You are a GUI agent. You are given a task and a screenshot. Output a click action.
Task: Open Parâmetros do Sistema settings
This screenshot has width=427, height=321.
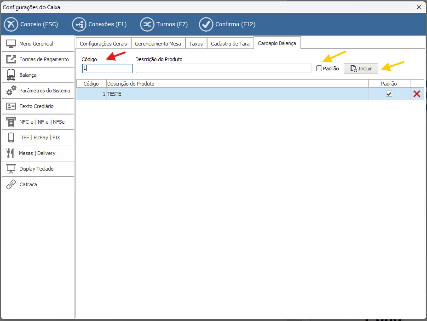tap(38, 91)
